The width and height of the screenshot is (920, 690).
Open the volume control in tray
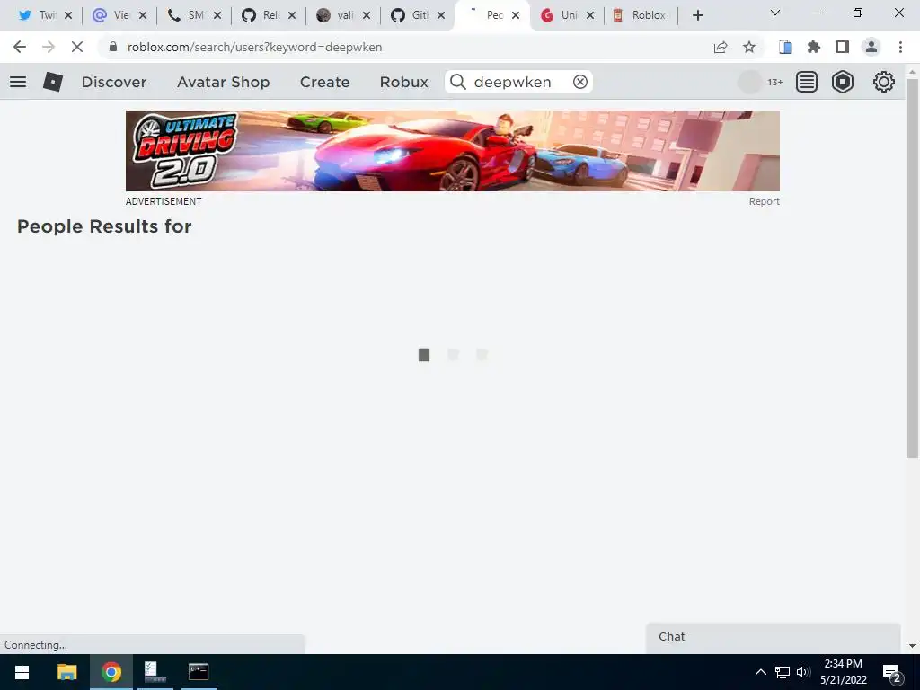click(803, 672)
